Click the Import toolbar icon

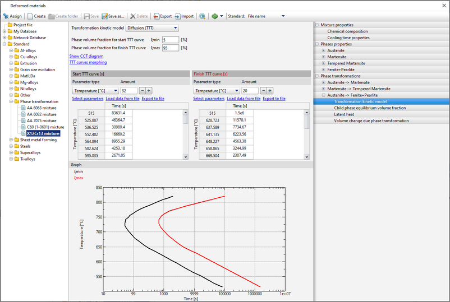click(x=177, y=16)
